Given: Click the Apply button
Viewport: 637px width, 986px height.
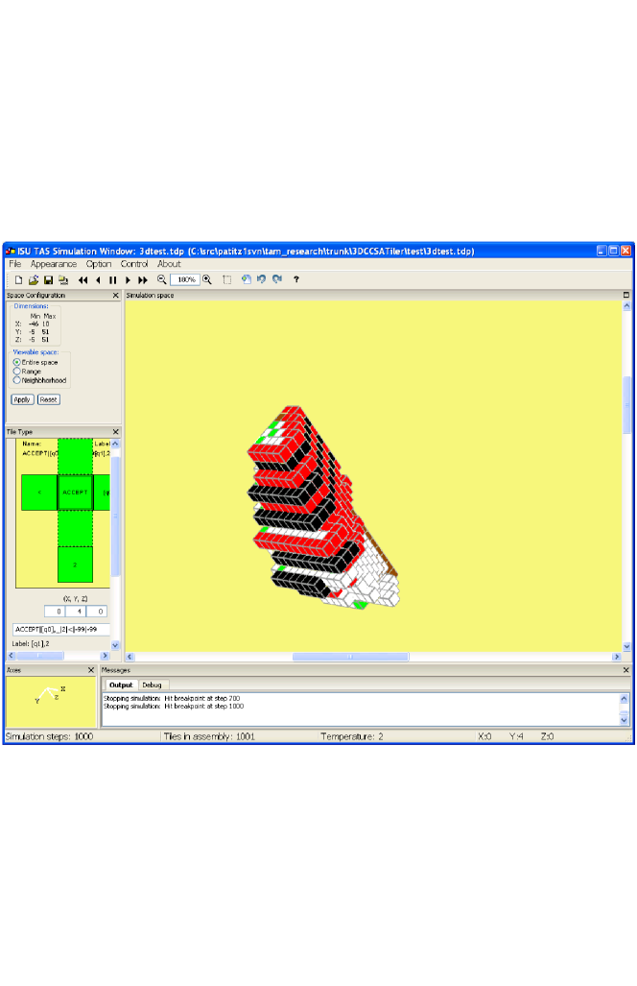Looking at the screenshot, I should 22,400.
